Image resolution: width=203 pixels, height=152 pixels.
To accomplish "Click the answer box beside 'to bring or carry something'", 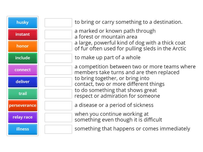I will click(x=58, y=23).
